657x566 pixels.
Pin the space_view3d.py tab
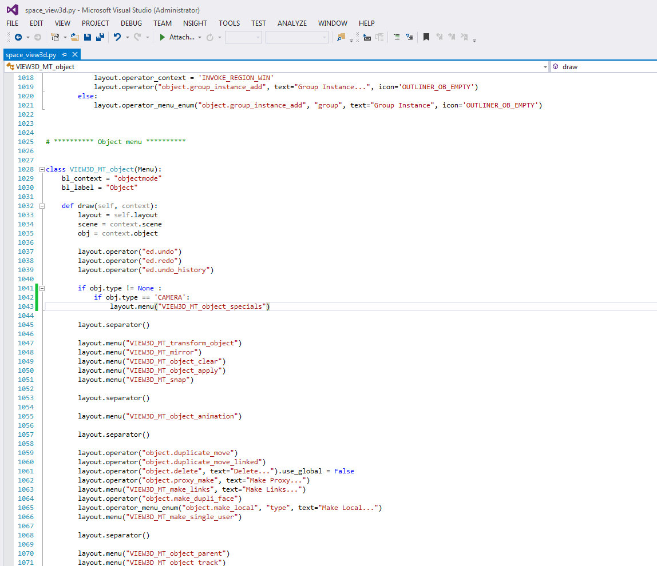tap(64, 55)
